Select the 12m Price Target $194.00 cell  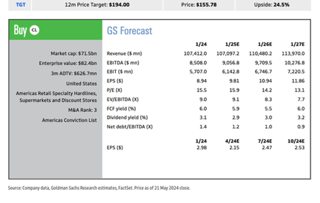pyautogui.click(x=97, y=5)
